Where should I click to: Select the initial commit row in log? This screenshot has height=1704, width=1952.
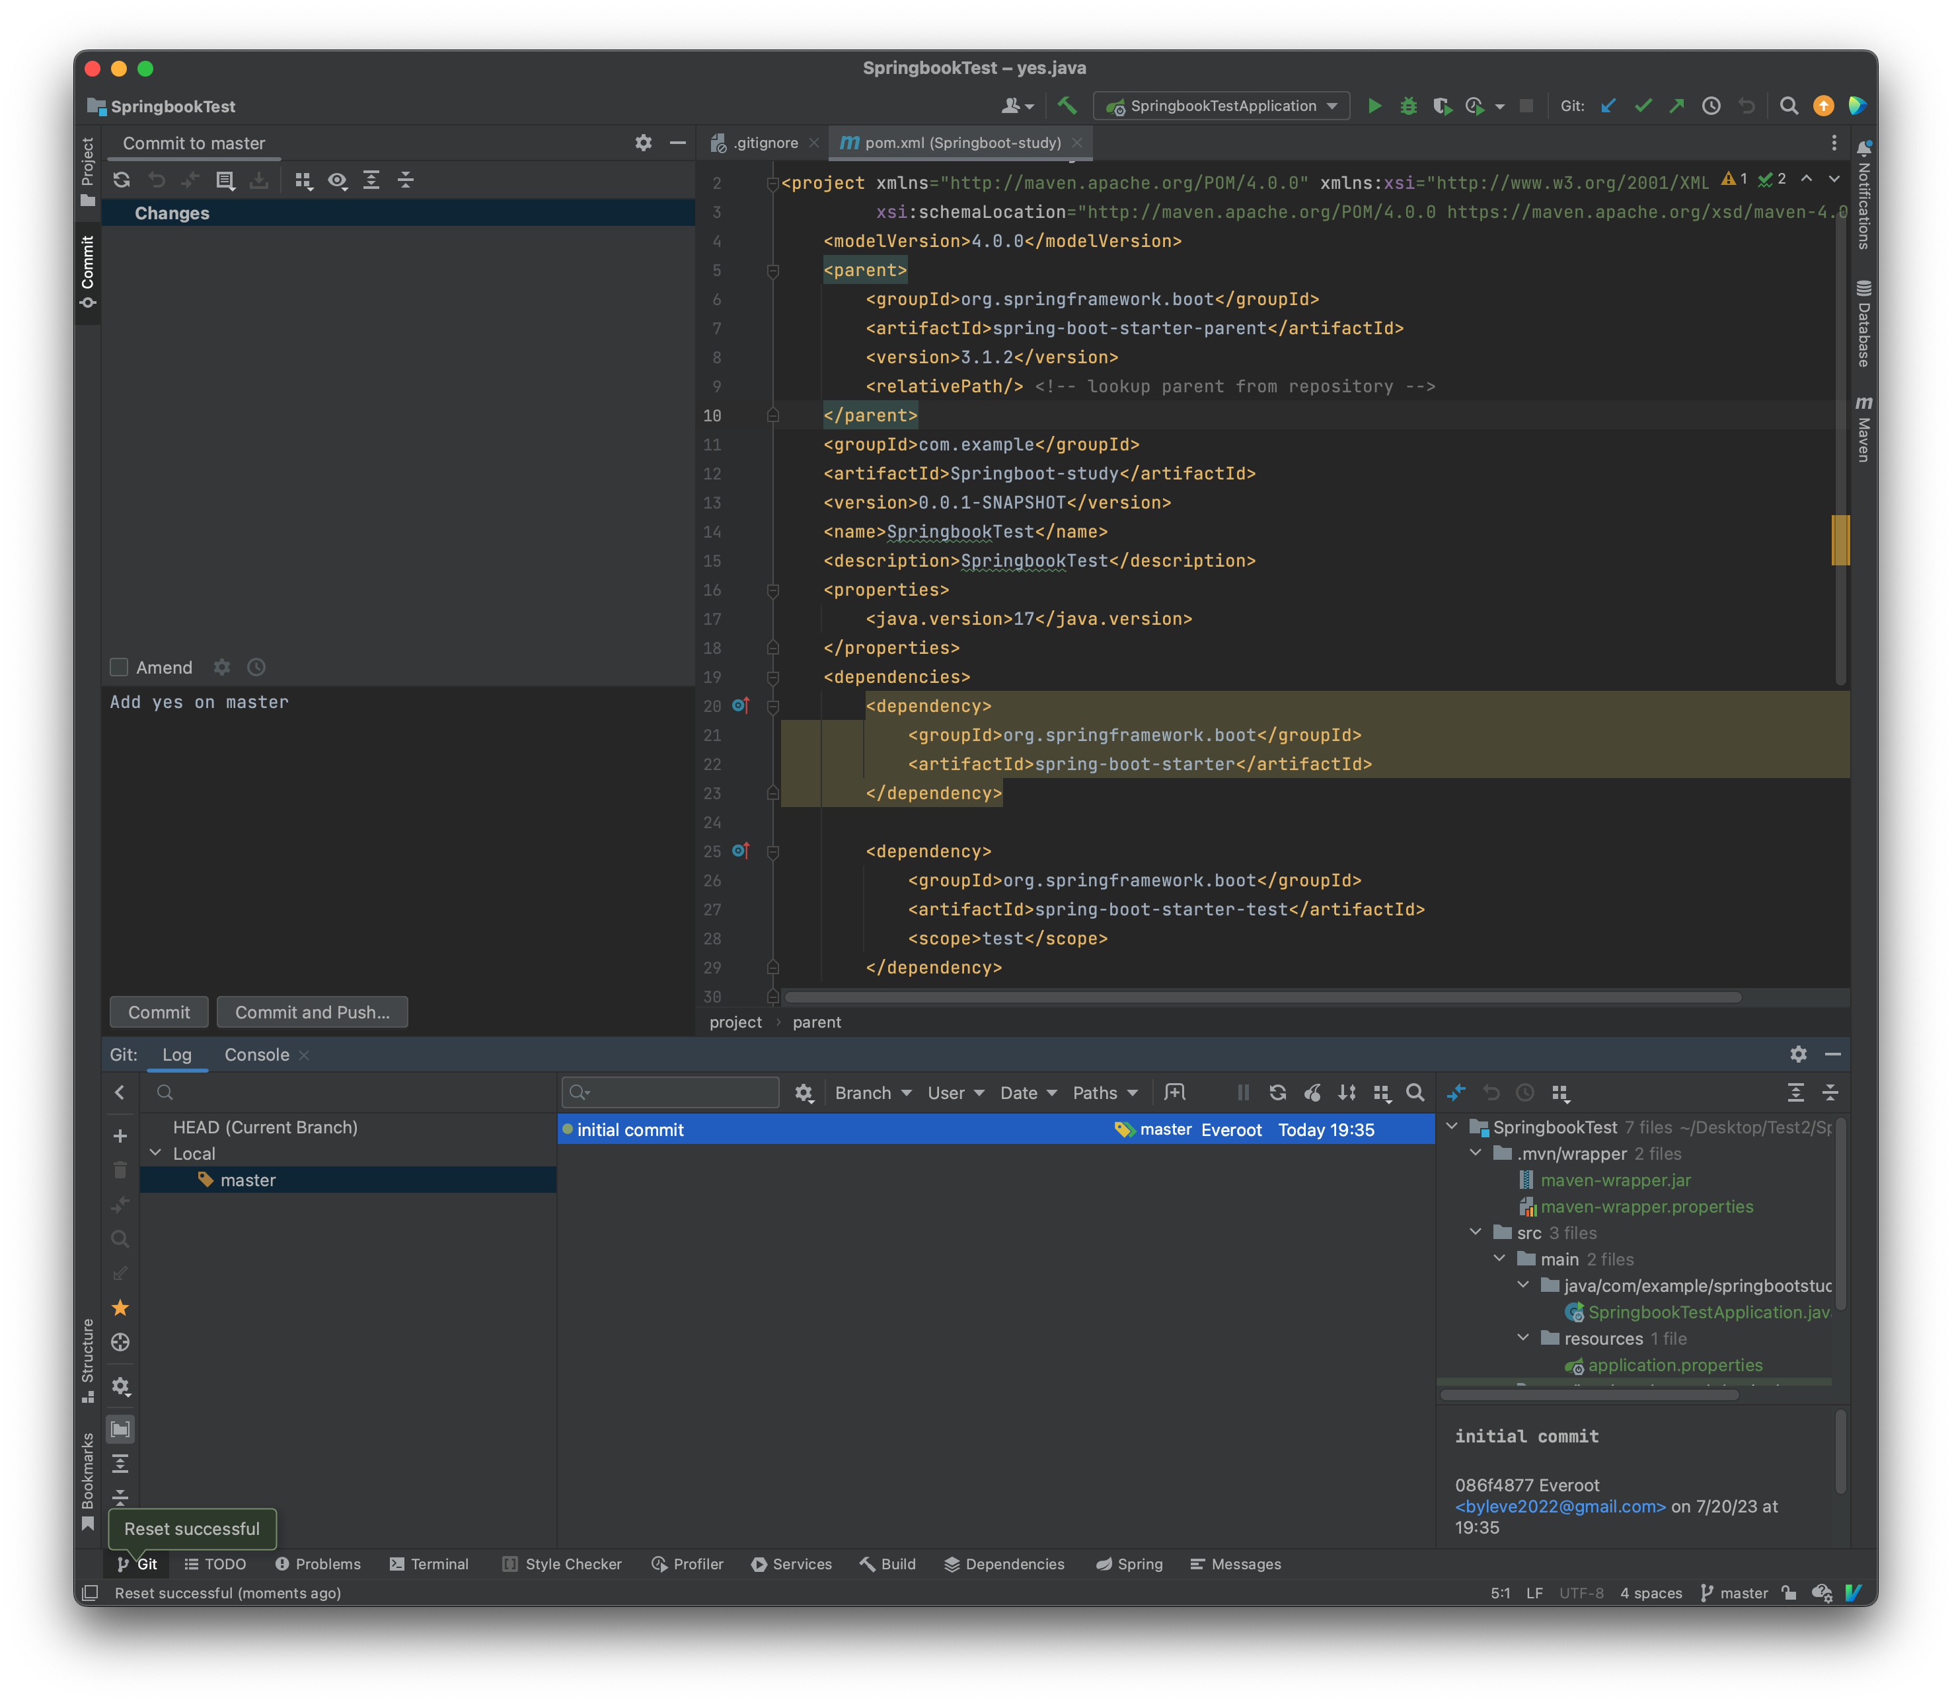[x=996, y=1129]
